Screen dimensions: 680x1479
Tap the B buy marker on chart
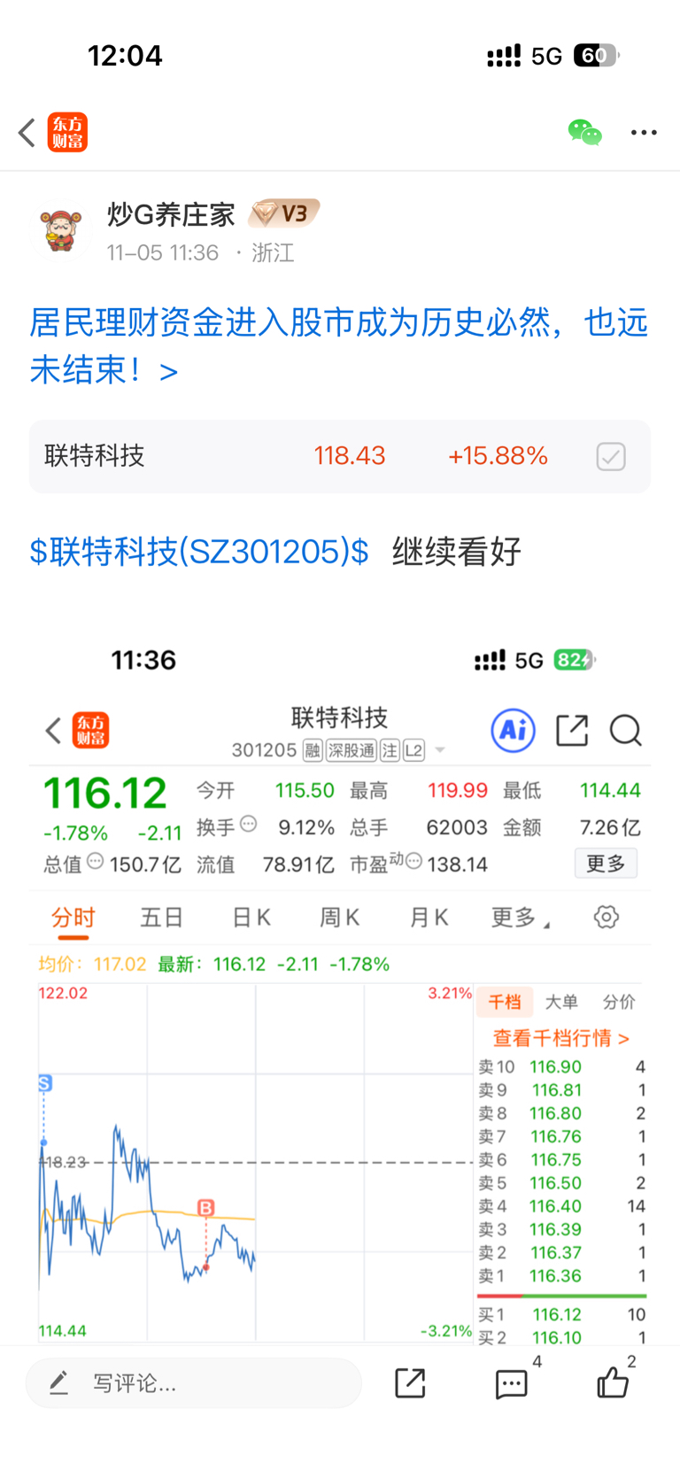click(205, 1208)
